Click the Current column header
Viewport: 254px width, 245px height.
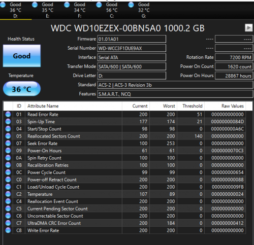tap(136, 106)
